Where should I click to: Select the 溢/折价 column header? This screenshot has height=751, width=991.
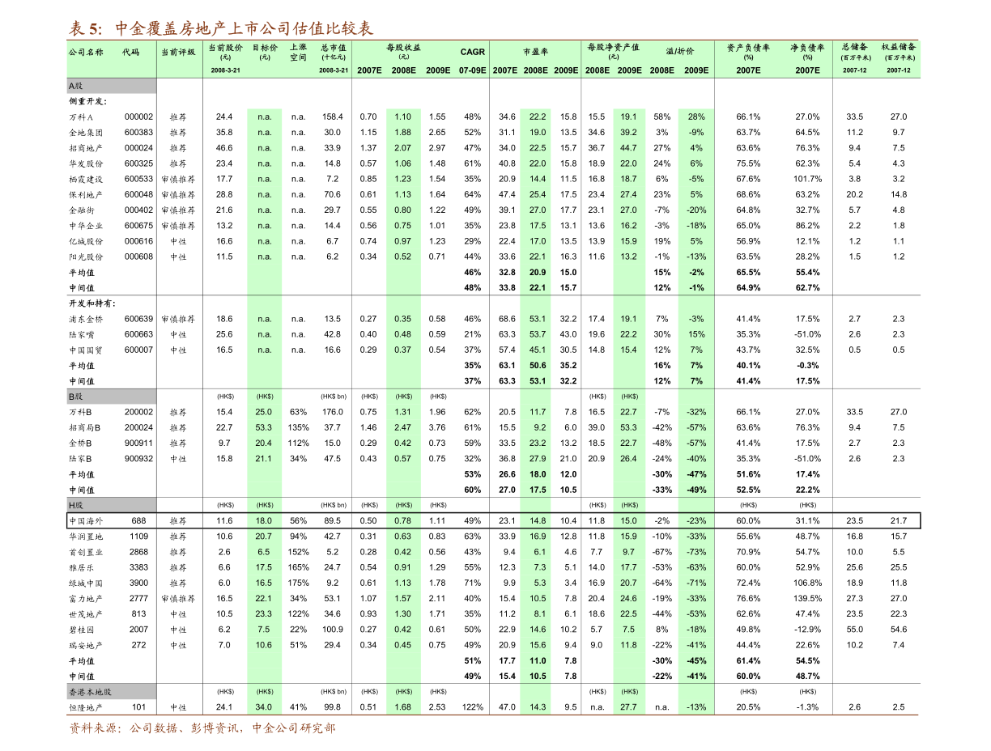coord(679,52)
